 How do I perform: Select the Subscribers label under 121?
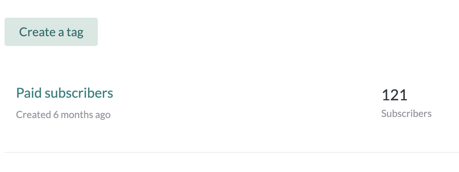click(406, 114)
